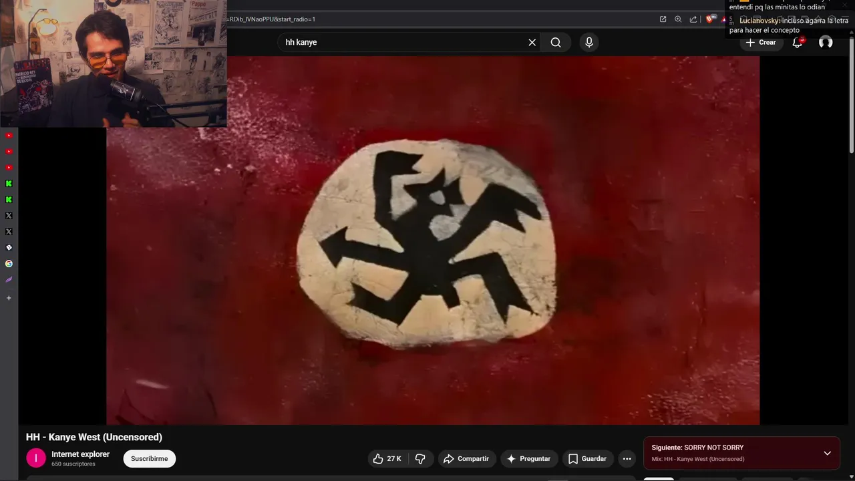Click the YouTube search magnifier button
The width and height of the screenshot is (855, 481).
(556, 42)
